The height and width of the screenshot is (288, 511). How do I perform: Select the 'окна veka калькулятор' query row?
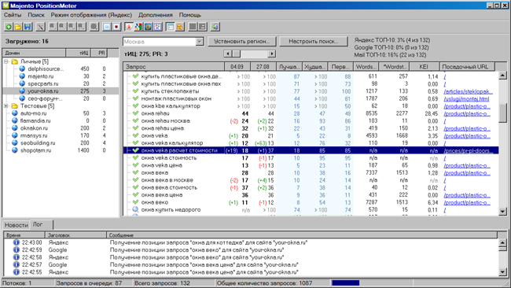[311, 143]
